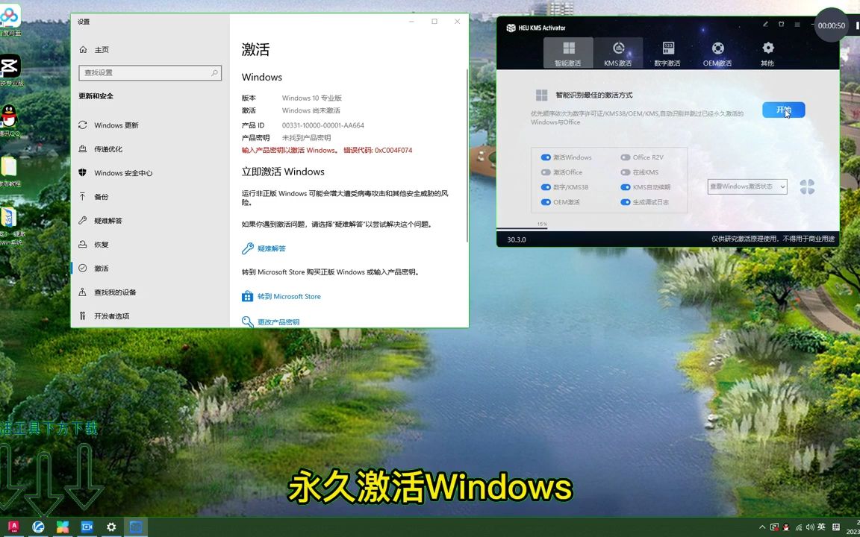Viewport: 860px width, 537px height.
Task: Open the 其他 gear tab
Action: (767, 53)
